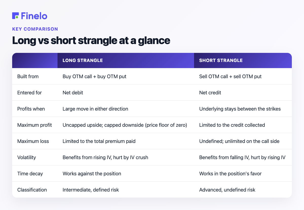Viewport: 304px width, 210px height.
Task: Select the Net debit cell
Action: [x=73, y=93]
